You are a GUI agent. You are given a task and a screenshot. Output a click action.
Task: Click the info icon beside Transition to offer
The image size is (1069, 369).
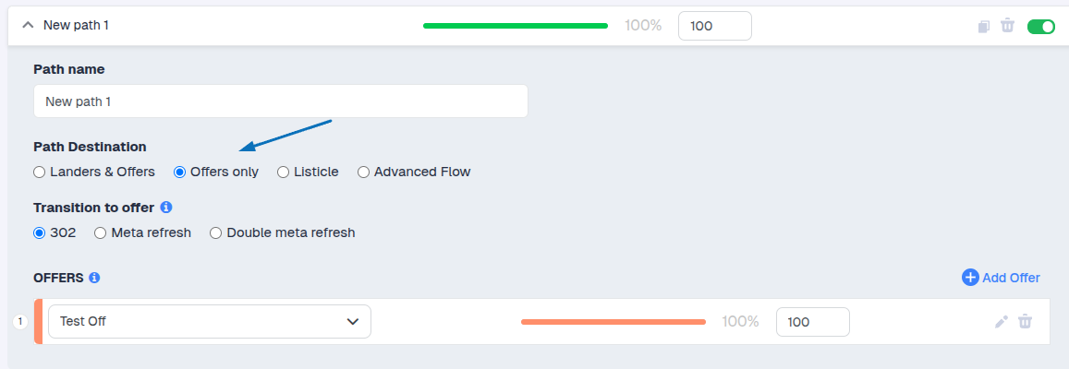(166, 207)
